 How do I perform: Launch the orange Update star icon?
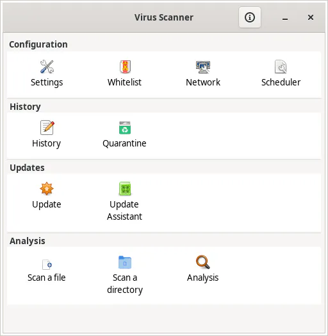(x=47, y=189)
